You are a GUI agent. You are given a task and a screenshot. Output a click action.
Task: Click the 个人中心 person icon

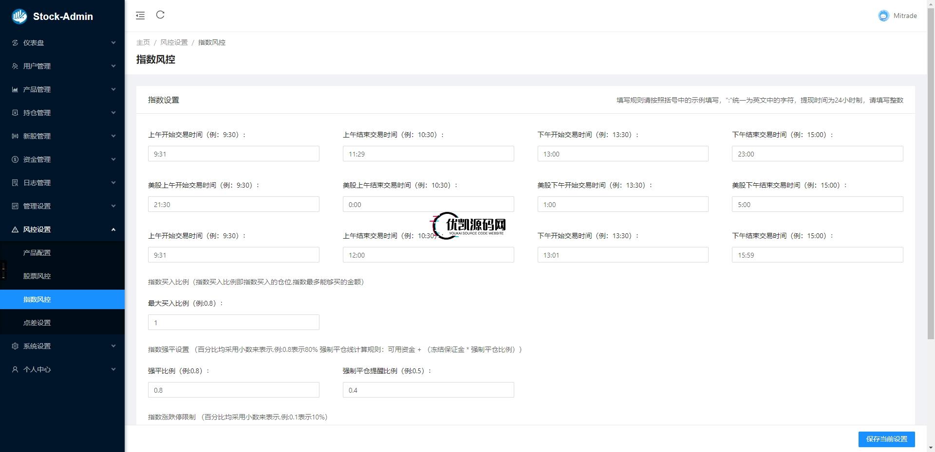15,369
